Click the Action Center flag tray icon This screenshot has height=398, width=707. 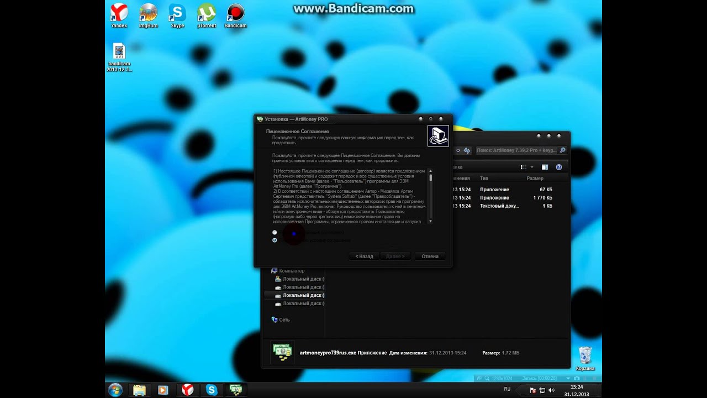click(x=532, y=390)
